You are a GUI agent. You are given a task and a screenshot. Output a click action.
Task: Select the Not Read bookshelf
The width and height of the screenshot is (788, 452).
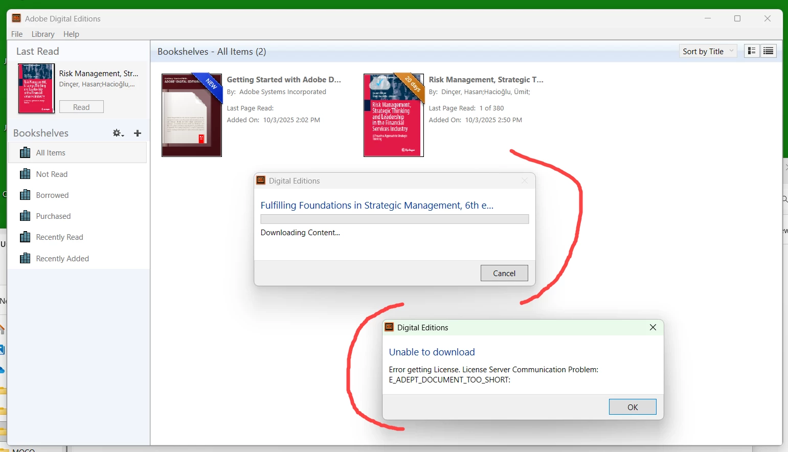click(78, 174)
